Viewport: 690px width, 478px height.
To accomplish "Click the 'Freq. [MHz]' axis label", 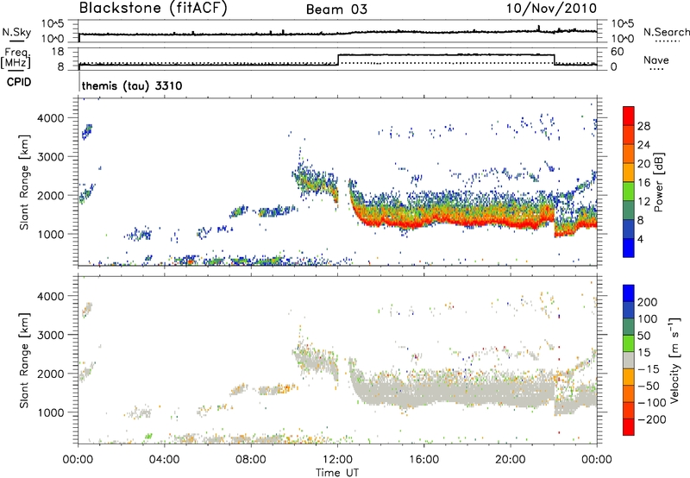I will click(16, 58).
